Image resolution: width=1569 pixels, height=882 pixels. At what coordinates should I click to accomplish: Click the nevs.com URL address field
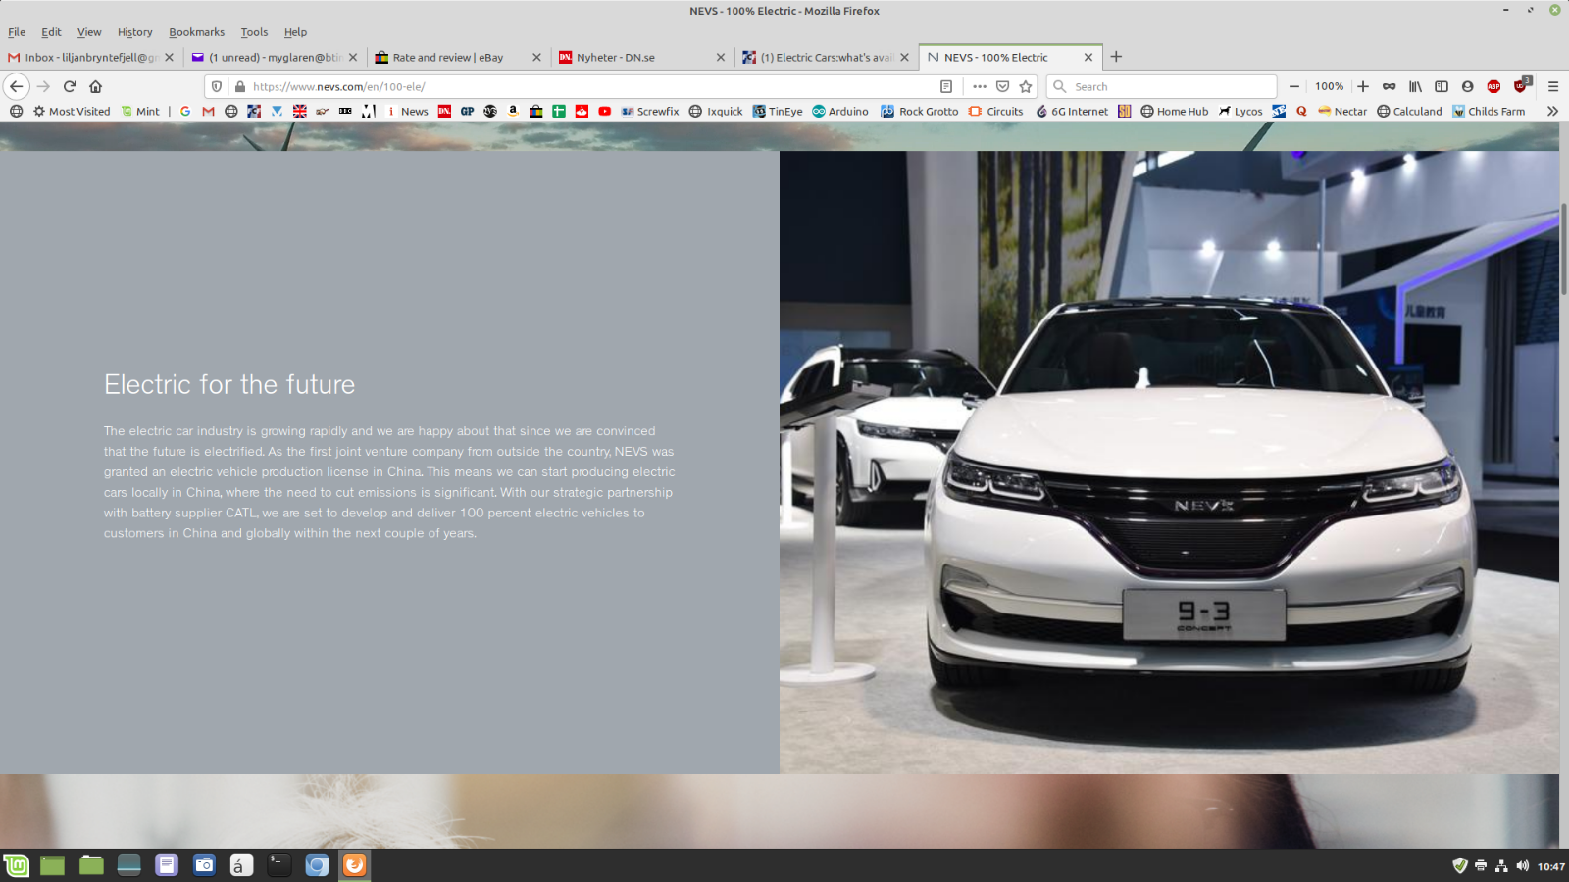click(591, 86)
